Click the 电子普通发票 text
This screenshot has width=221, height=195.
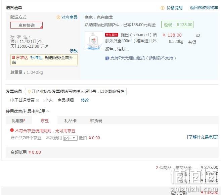click(x=23, y=100)
